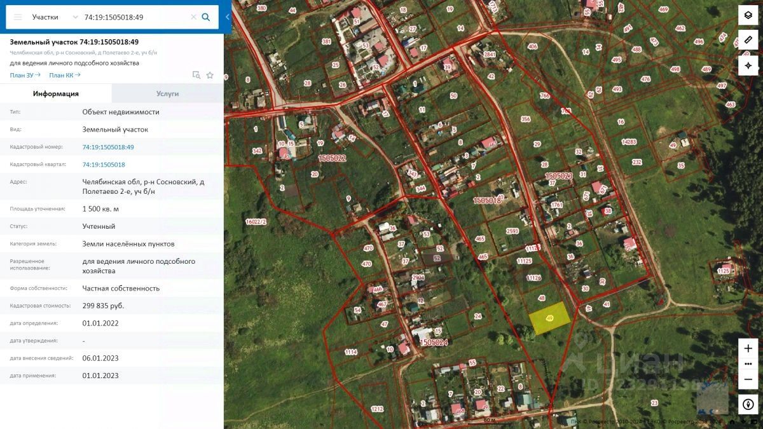
Task: Select the yellow highlighted parcel 49
Action: pos(549,318)
